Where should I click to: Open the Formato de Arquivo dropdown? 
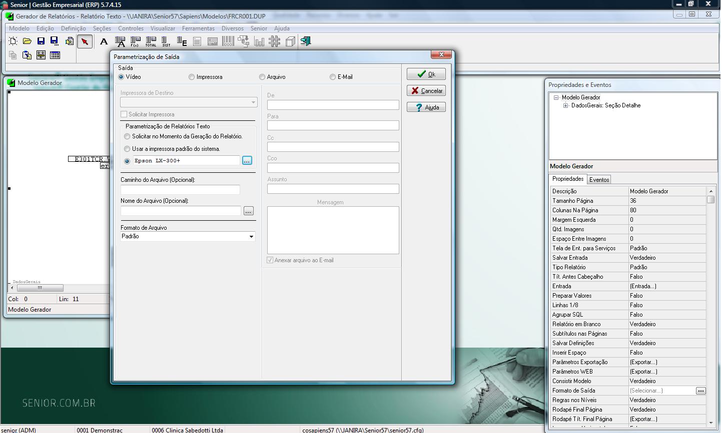tap(251, 237)
